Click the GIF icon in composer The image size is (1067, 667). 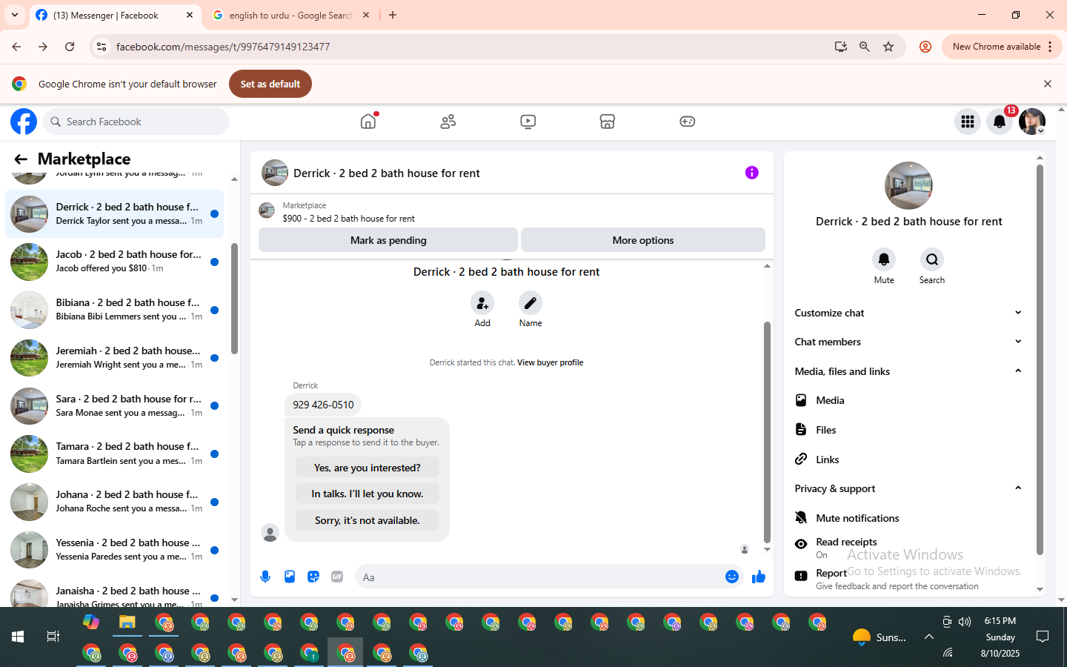tap(337, 577)
